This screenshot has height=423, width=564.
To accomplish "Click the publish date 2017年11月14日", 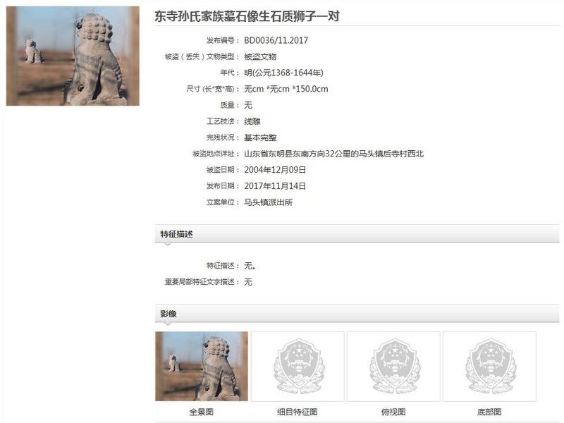I will (275, 186).
